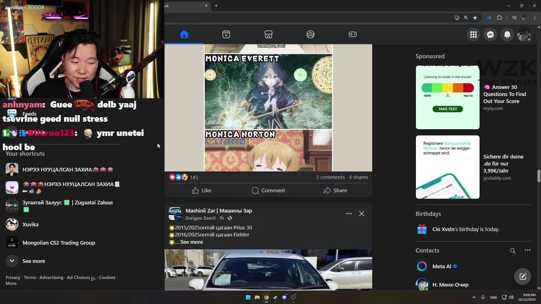Viewport: 541px width, 304px height.
Task: Open the 'Answer 30 Questions' ad title
Action: 505,94
